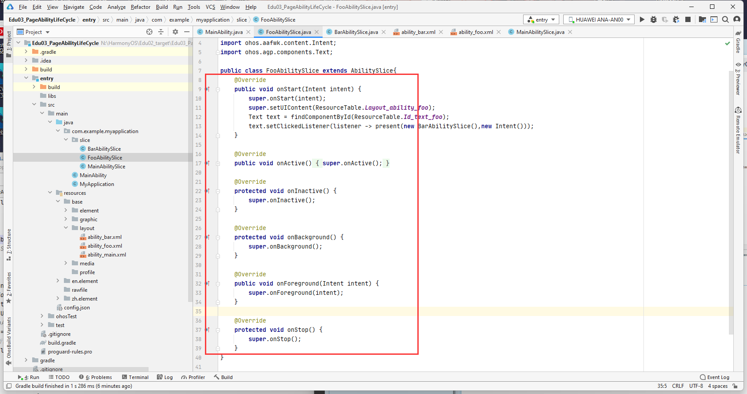Click the green inspection checkmark in editor
747x394 pixels.
(x=728, y=43)
